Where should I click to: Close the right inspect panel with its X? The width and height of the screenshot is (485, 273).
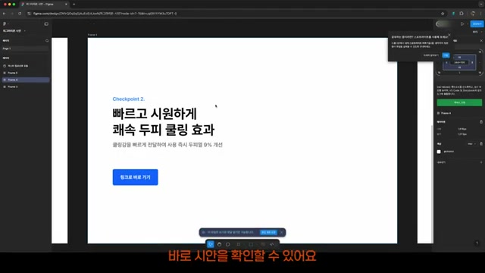(481, 40)
